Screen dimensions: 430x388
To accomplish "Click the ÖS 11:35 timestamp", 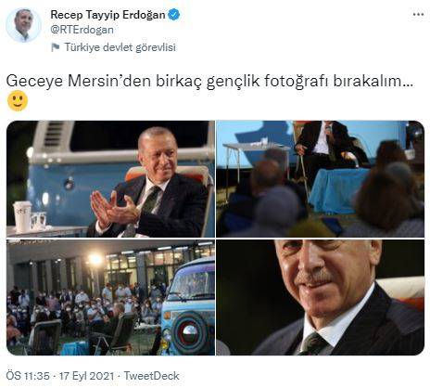I will [28, 376].
